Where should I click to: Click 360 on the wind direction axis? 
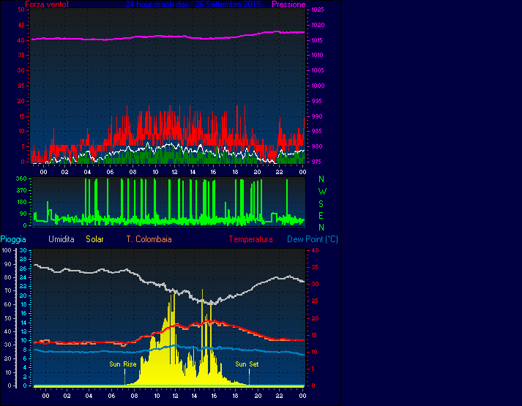coord(21,178)
